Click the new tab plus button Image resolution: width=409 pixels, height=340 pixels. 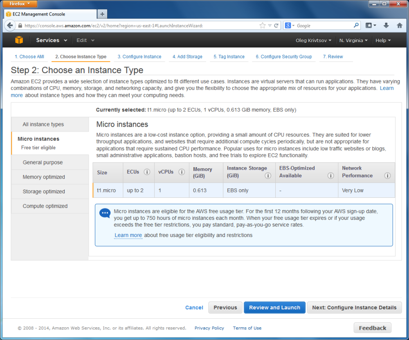point(102,14)
